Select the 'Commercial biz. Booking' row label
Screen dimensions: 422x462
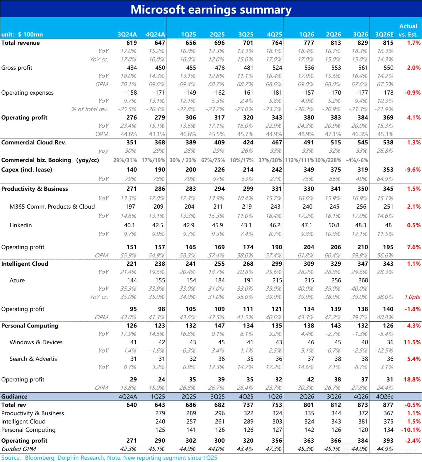(x=36, y=160)
